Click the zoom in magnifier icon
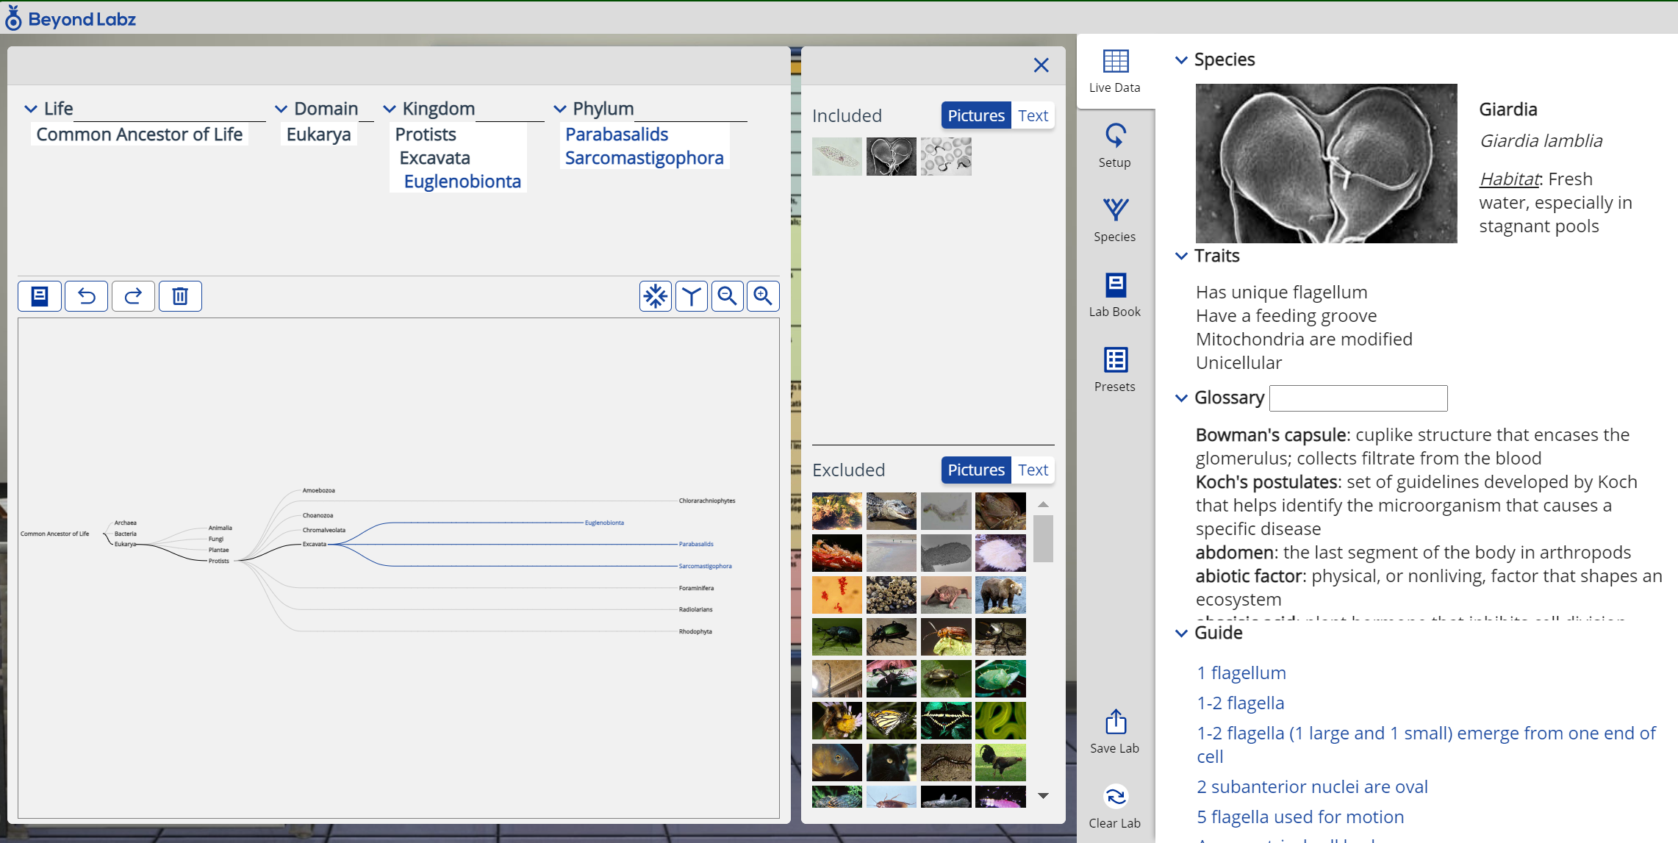 [x=763, y=296]
